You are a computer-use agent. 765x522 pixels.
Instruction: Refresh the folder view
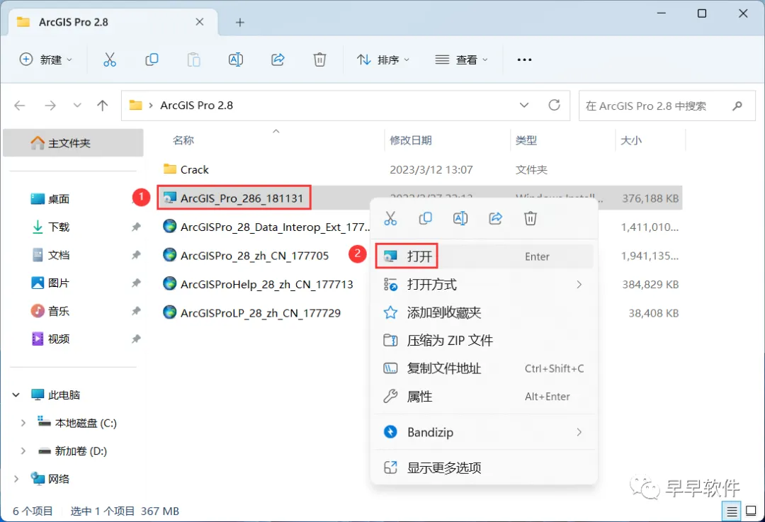coord(554,105)
